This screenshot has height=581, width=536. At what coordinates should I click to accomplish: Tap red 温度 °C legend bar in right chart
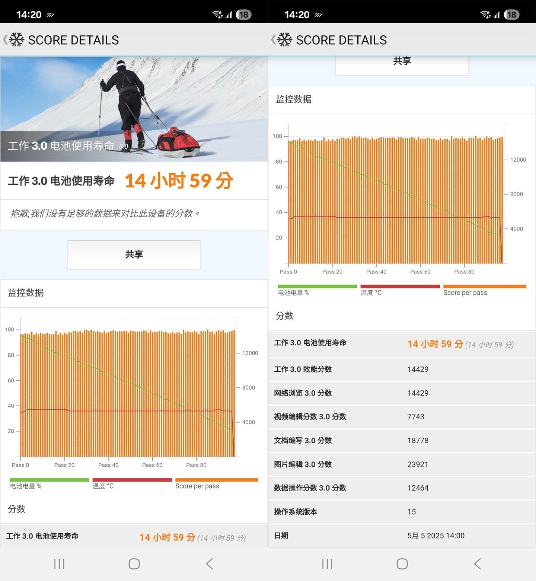(x=400, y=287)
